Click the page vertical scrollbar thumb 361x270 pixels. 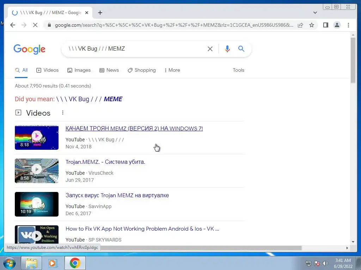click(353, 60)
